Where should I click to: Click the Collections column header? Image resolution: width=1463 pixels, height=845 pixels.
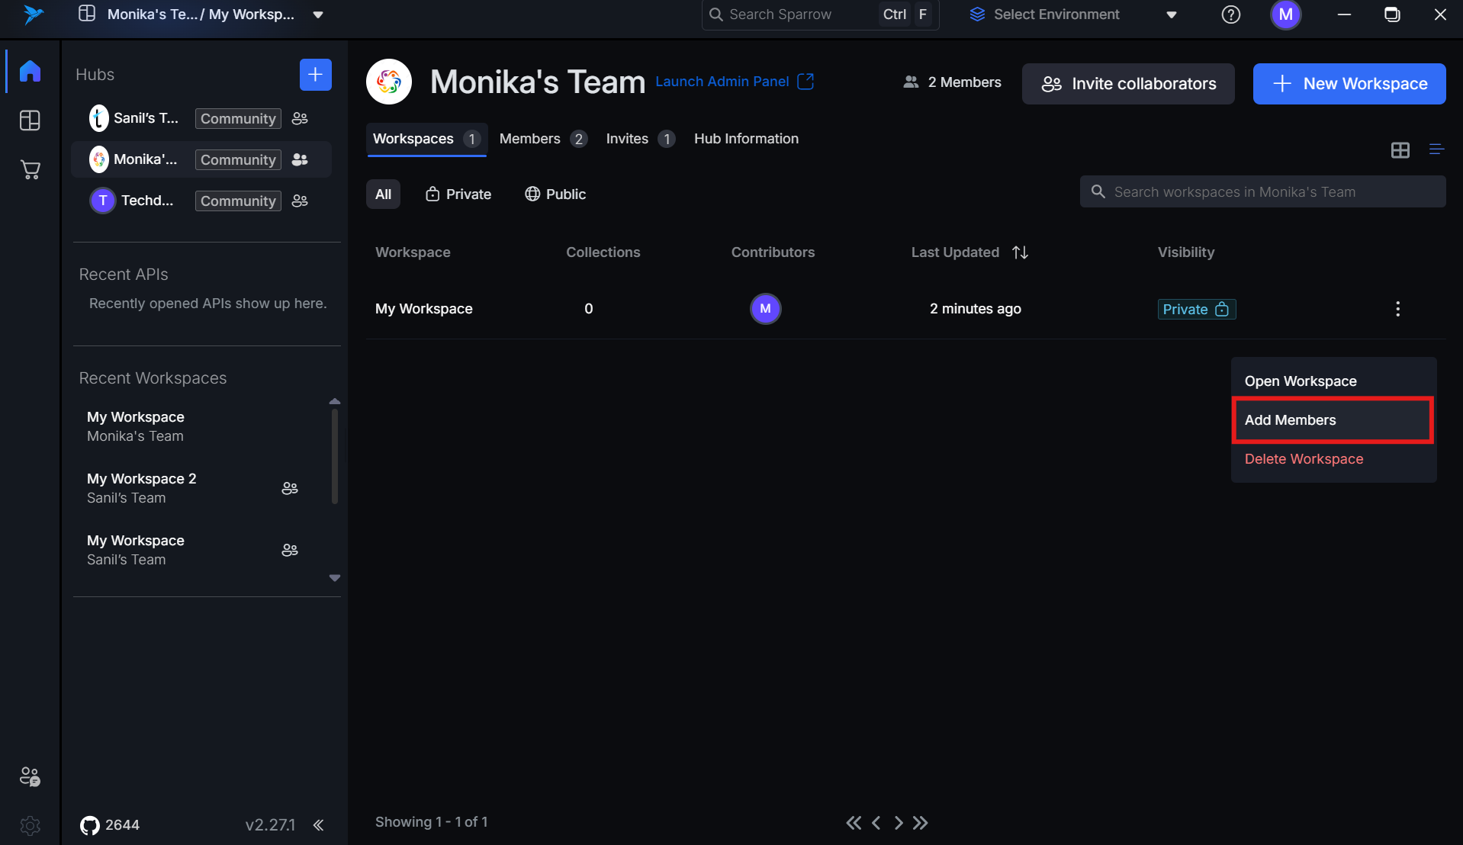(x=603, y=252)
